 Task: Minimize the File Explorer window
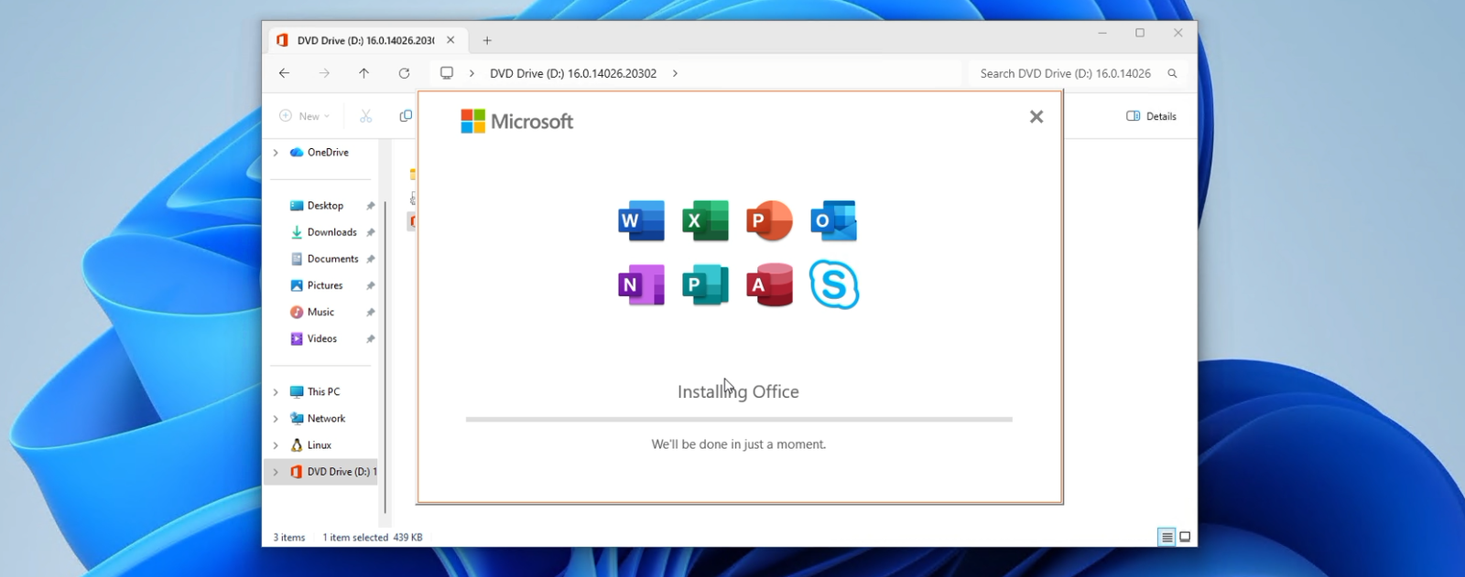pos(1102,33)
